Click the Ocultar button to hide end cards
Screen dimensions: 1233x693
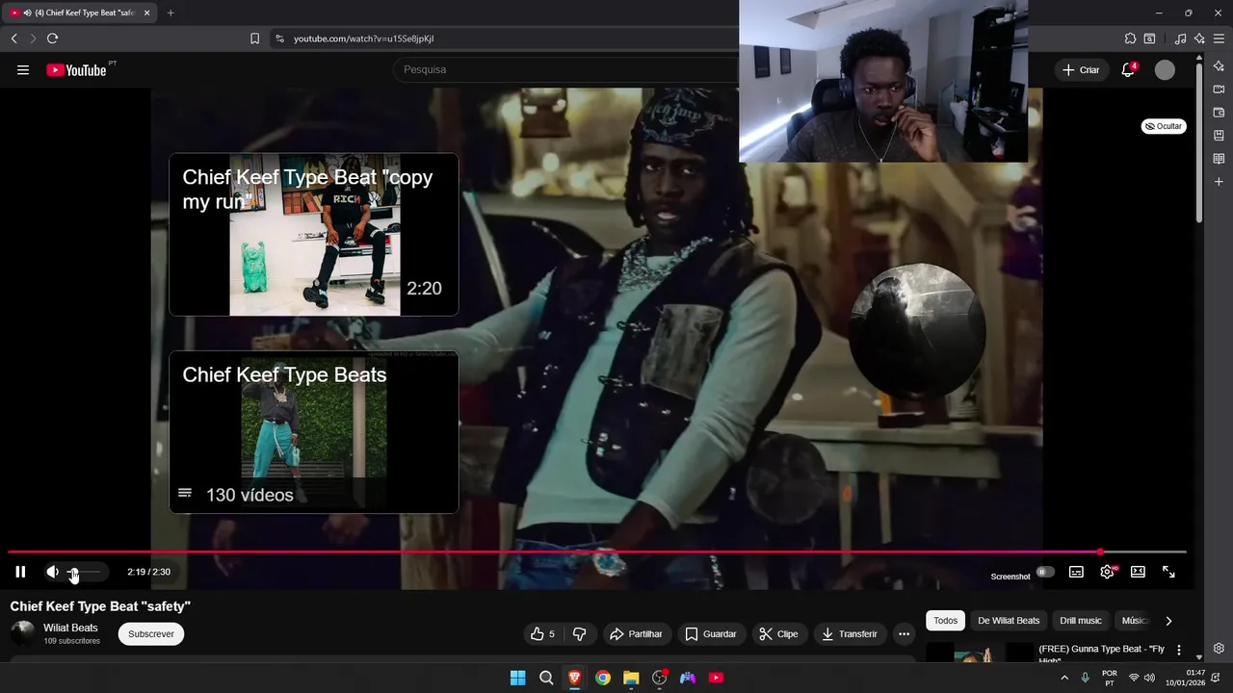point(1164,126)
